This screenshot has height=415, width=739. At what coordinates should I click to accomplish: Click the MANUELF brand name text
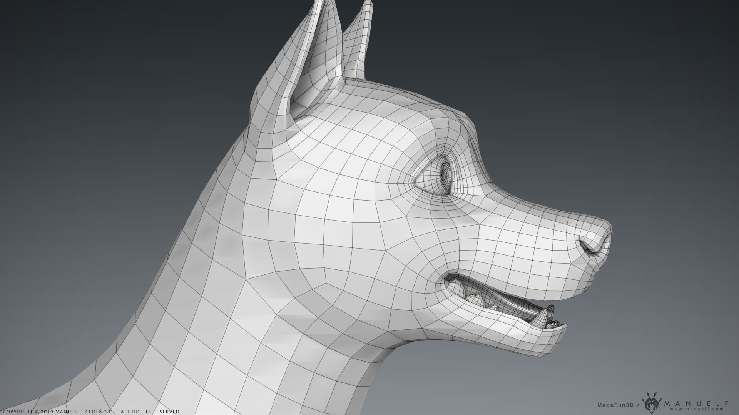pyautogui.click(x=697, y=403)
